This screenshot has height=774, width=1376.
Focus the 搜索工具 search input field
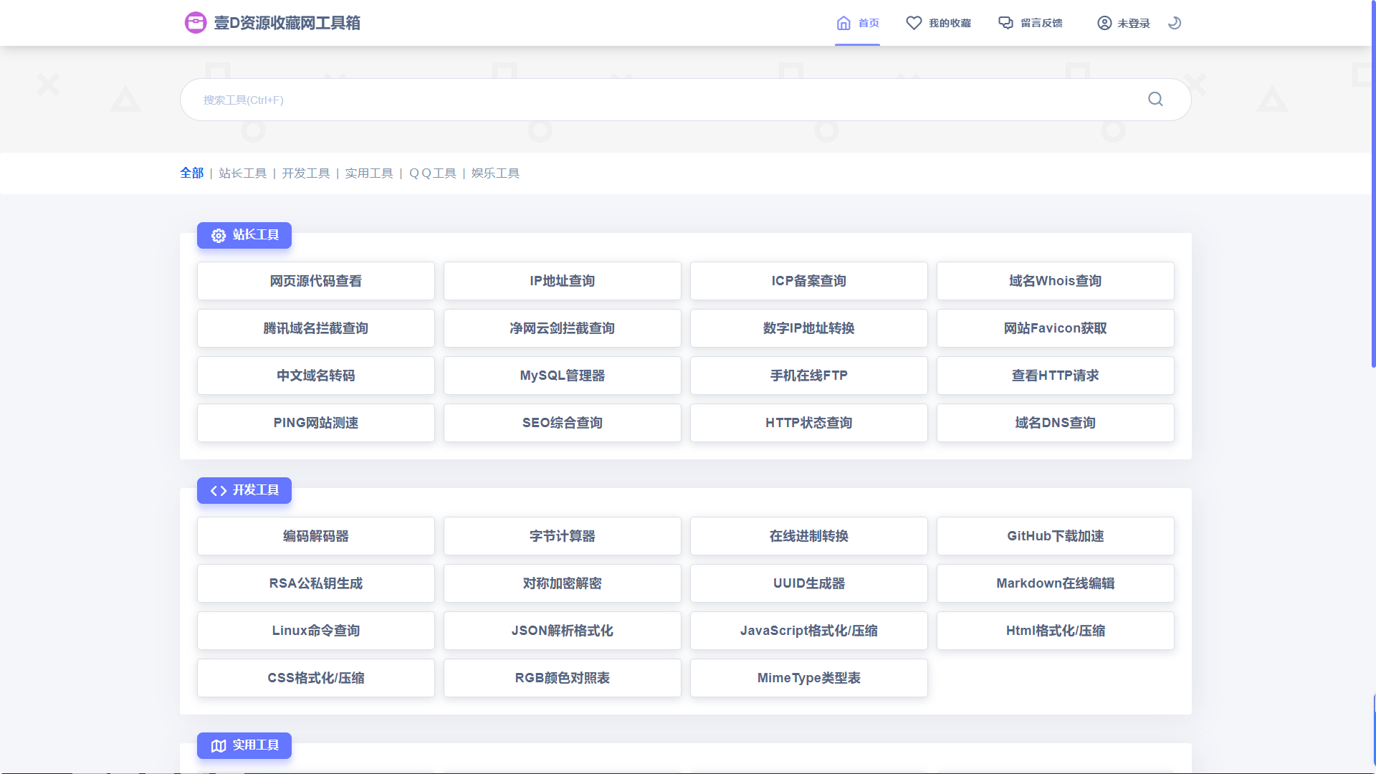[645, 100]
